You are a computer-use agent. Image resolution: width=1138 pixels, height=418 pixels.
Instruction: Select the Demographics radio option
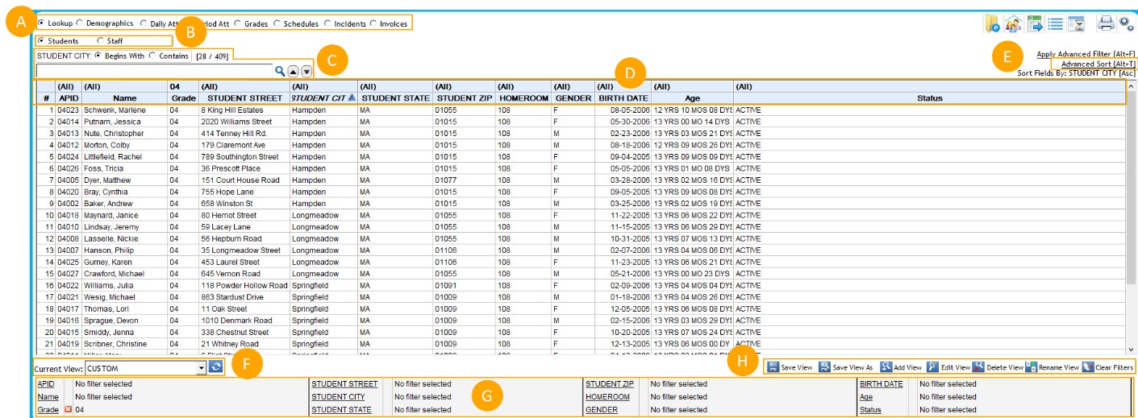click(x=80, y=23)
